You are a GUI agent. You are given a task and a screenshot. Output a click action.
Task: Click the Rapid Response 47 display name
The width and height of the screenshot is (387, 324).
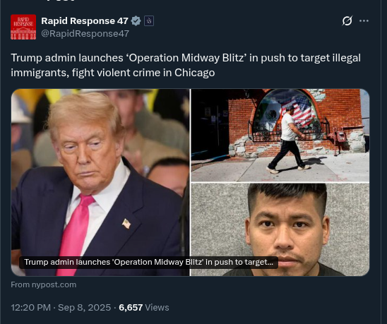click(85, 21)
